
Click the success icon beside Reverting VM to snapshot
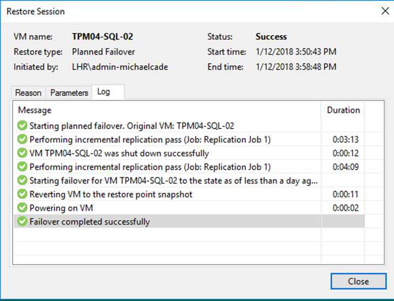coord(22,194)
